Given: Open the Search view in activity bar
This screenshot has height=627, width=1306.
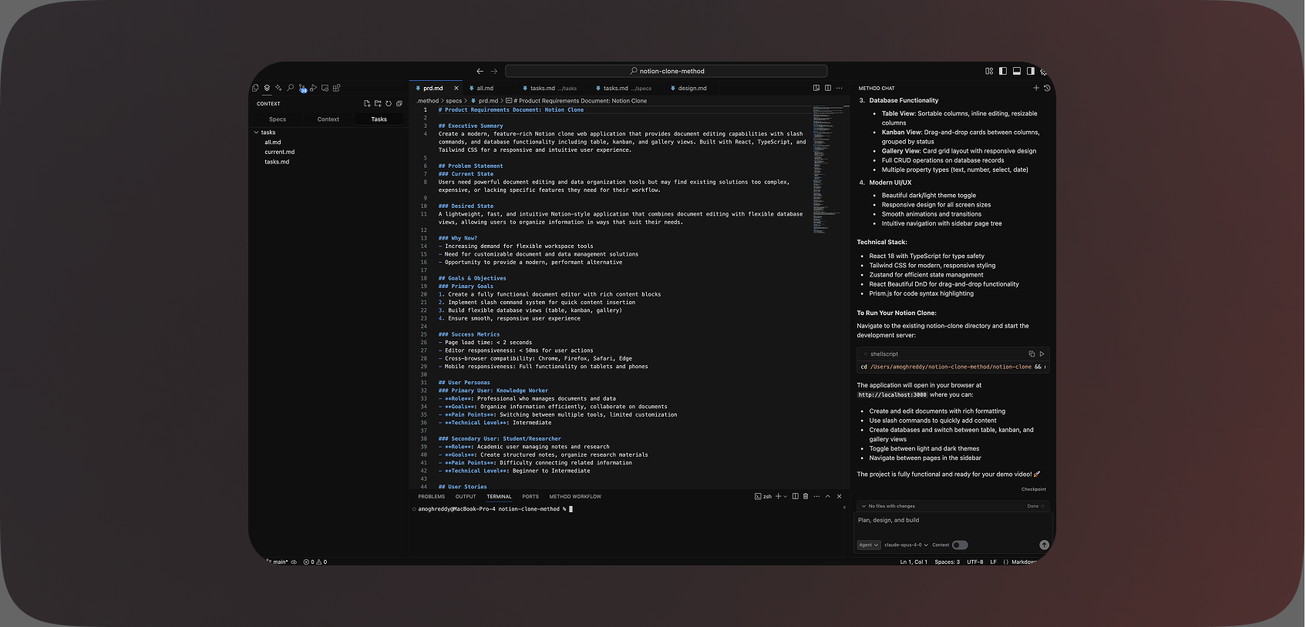Looking at the screenshot, I should [x=290, y=88].
